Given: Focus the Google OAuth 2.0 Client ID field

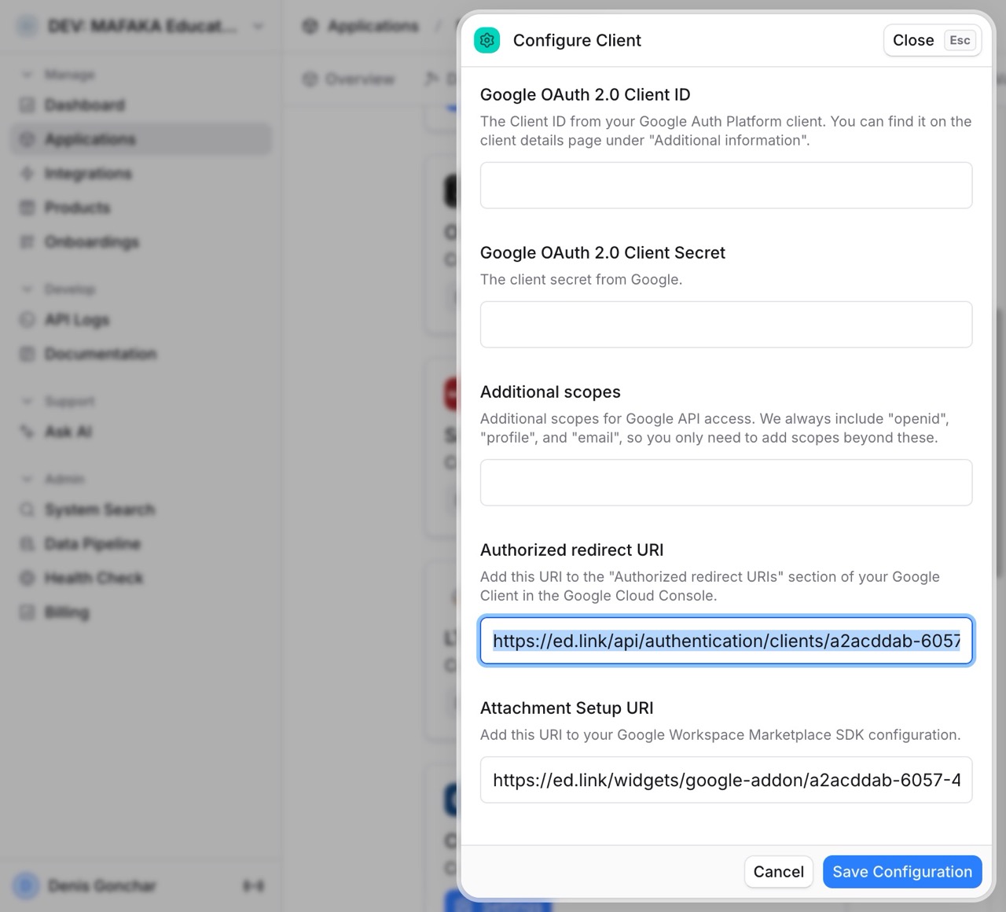Looking at the screenshot, I should pyautogui.click(x=725, y=186).
